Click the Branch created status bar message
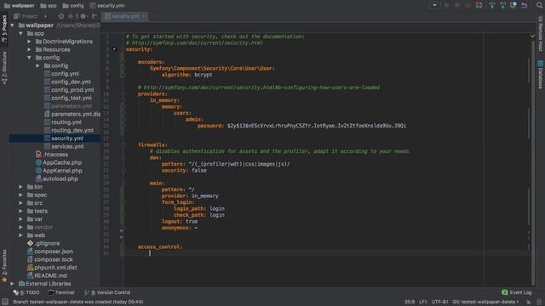This screenshot has width=545, height=306. (78, 302)
